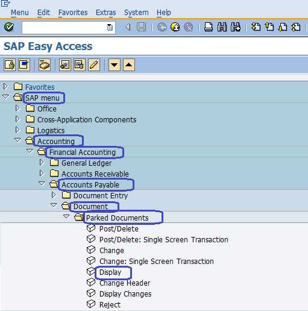Click the Office tree label
The image size is (308, 311).
click(x=47, y=109)
